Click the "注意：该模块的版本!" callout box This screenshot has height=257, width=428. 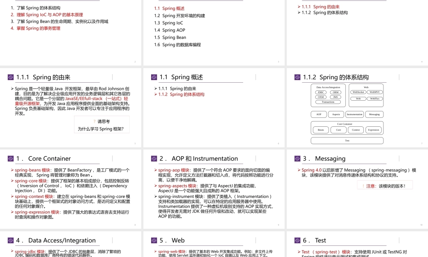click(384, 186)
